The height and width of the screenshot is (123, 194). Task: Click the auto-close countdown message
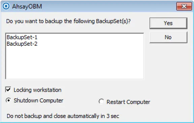[63, 116]
